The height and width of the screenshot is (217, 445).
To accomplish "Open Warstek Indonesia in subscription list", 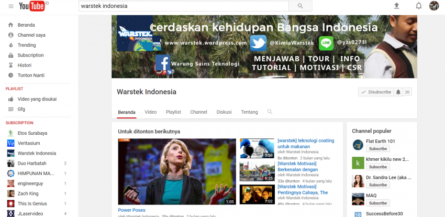I will click(x=37, y=154).
